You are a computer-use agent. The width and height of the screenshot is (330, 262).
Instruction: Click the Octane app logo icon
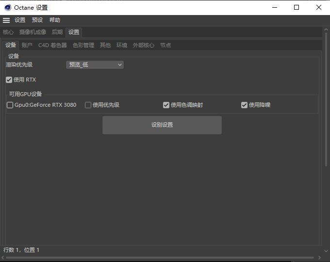click(x=8, y=8)
